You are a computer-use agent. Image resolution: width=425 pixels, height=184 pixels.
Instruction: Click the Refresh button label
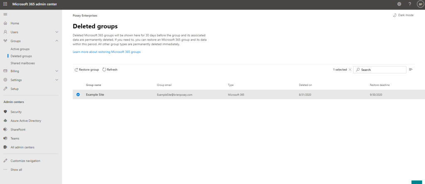(x=112, y=70)
